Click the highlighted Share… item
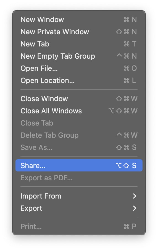The width and height of the screenshot is (158, 250). tap(79, 165)
